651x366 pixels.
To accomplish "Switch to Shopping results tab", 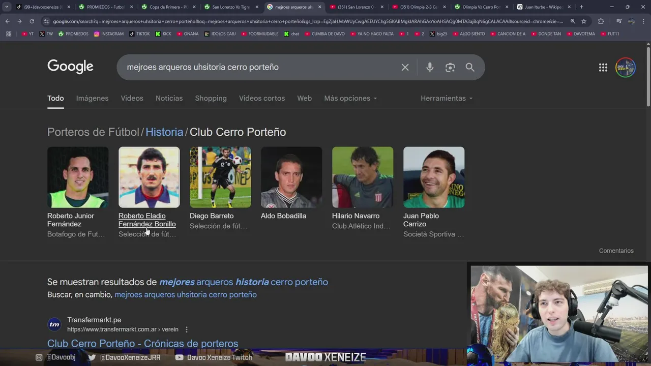I will pyautogui.click(x=211, y=98).
